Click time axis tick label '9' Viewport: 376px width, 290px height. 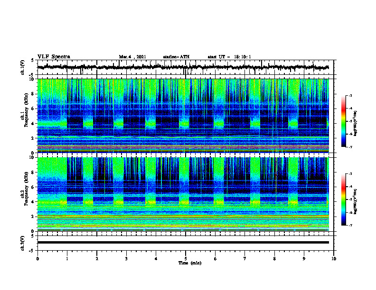(x=304, y=259)
